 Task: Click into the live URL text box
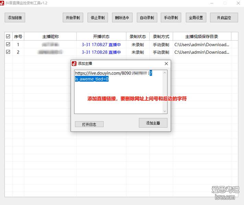[x=121, y=92]
